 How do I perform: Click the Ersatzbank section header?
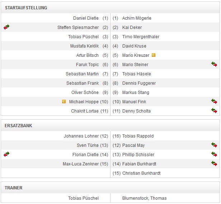[18, 126]
